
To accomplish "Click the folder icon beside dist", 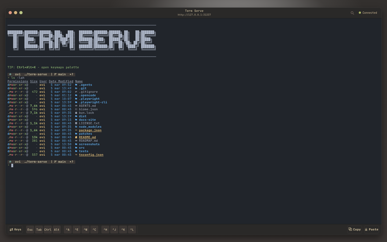I will click(x=76, y=116).
